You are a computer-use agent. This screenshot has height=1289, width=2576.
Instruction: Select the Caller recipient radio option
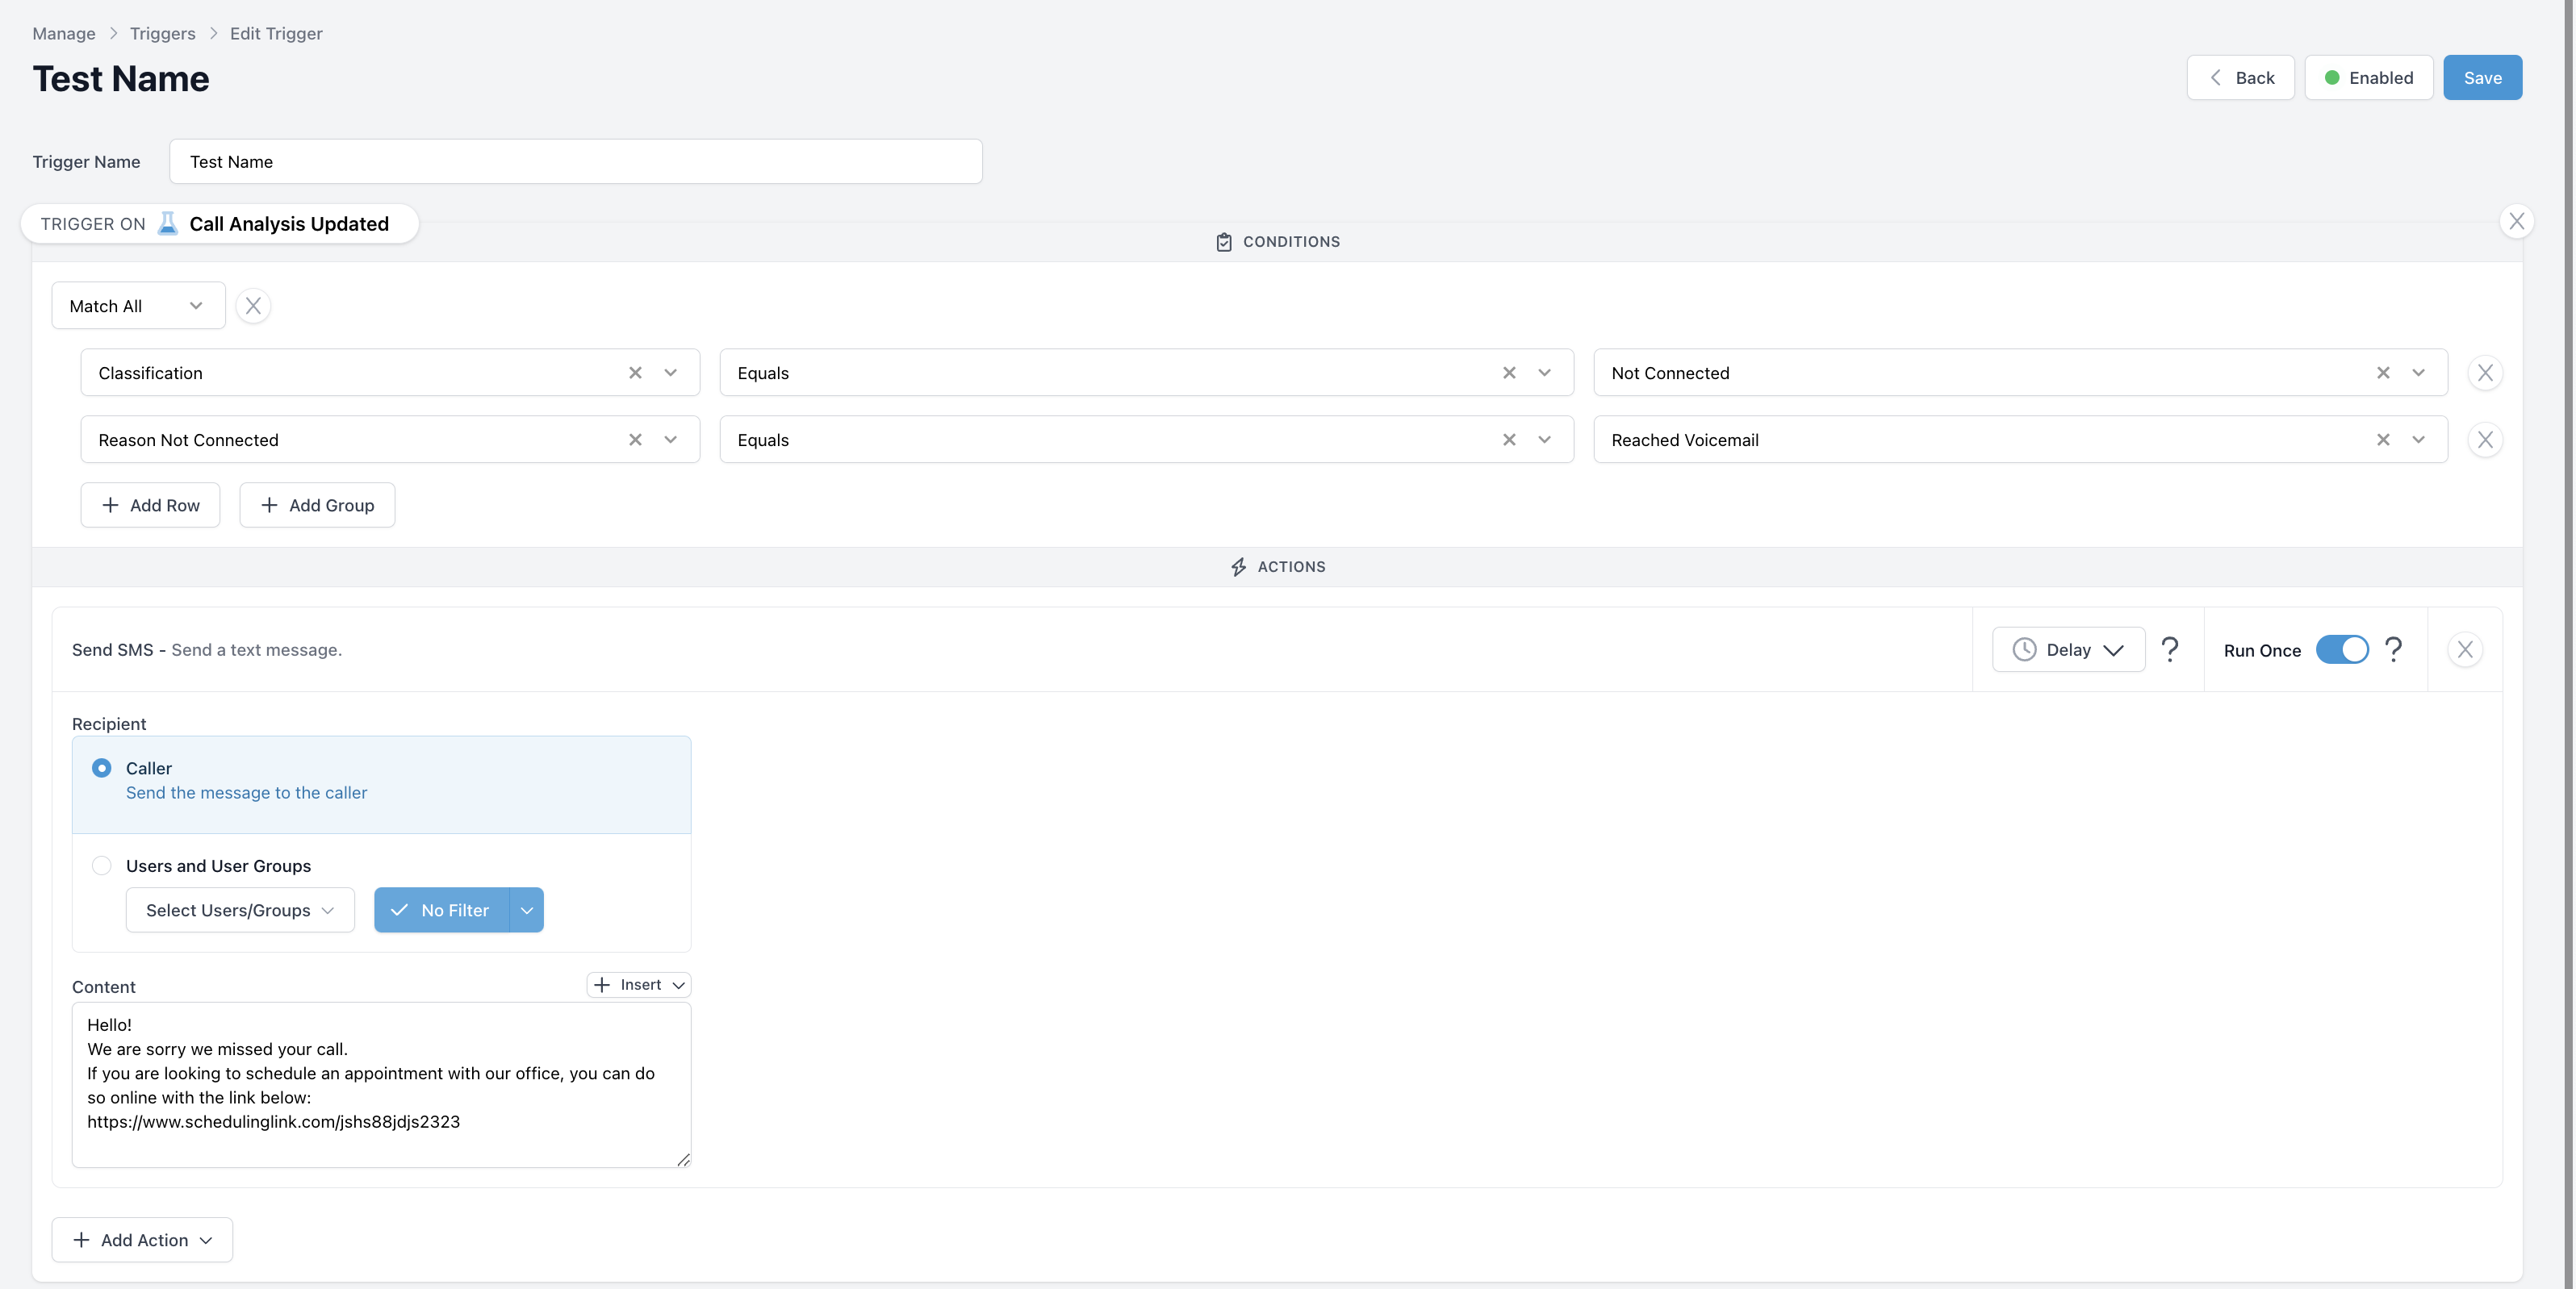pos(102,767)
